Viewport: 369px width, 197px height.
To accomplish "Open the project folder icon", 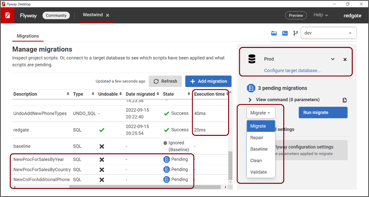I will tap(274, 33).
